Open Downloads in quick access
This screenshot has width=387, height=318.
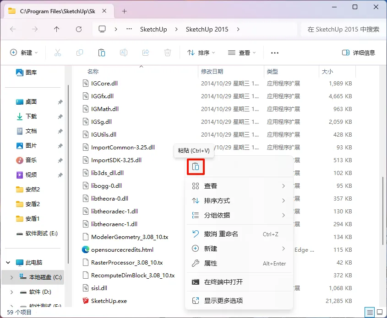(x=26, y=116)
